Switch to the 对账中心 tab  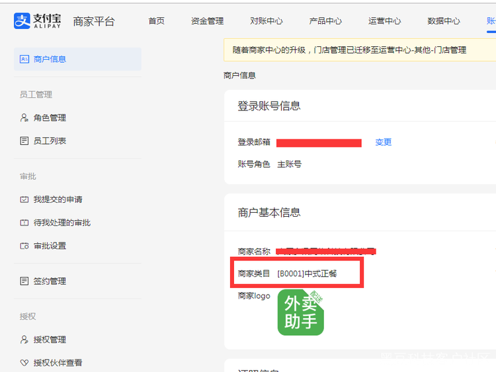pos(267,21)
